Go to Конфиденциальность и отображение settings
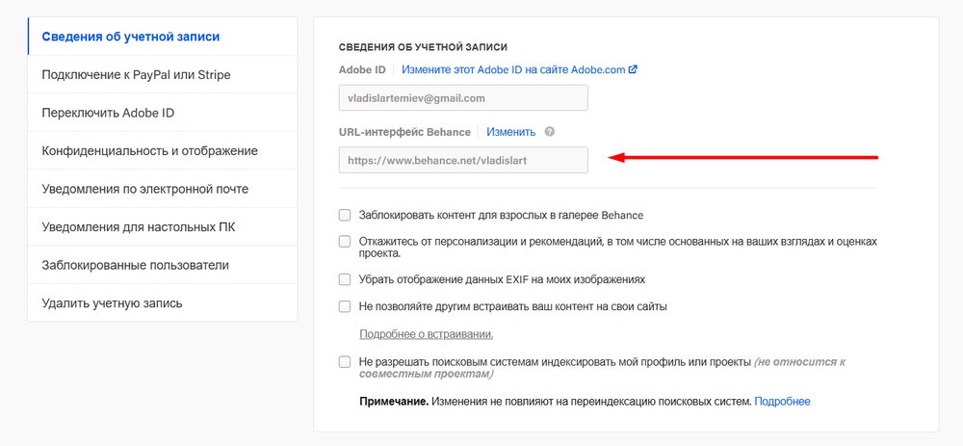The image size is (963, 446). point(163,150)
